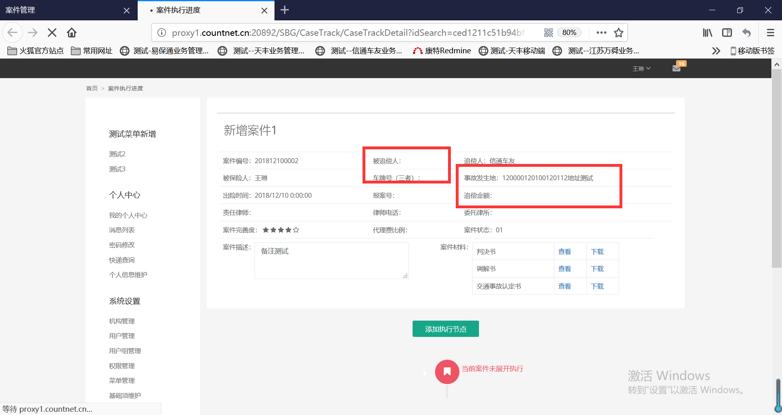Click the 添加执行节点 button
The width and height of the screenshot is (782, 415).
pyautogui.click(x=446, y=329)
